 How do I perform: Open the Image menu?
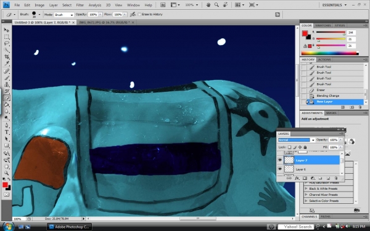coord(39,5)
